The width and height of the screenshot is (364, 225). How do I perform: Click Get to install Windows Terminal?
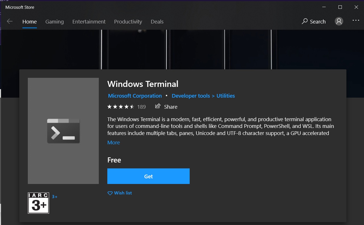click(x=148, y=176)
